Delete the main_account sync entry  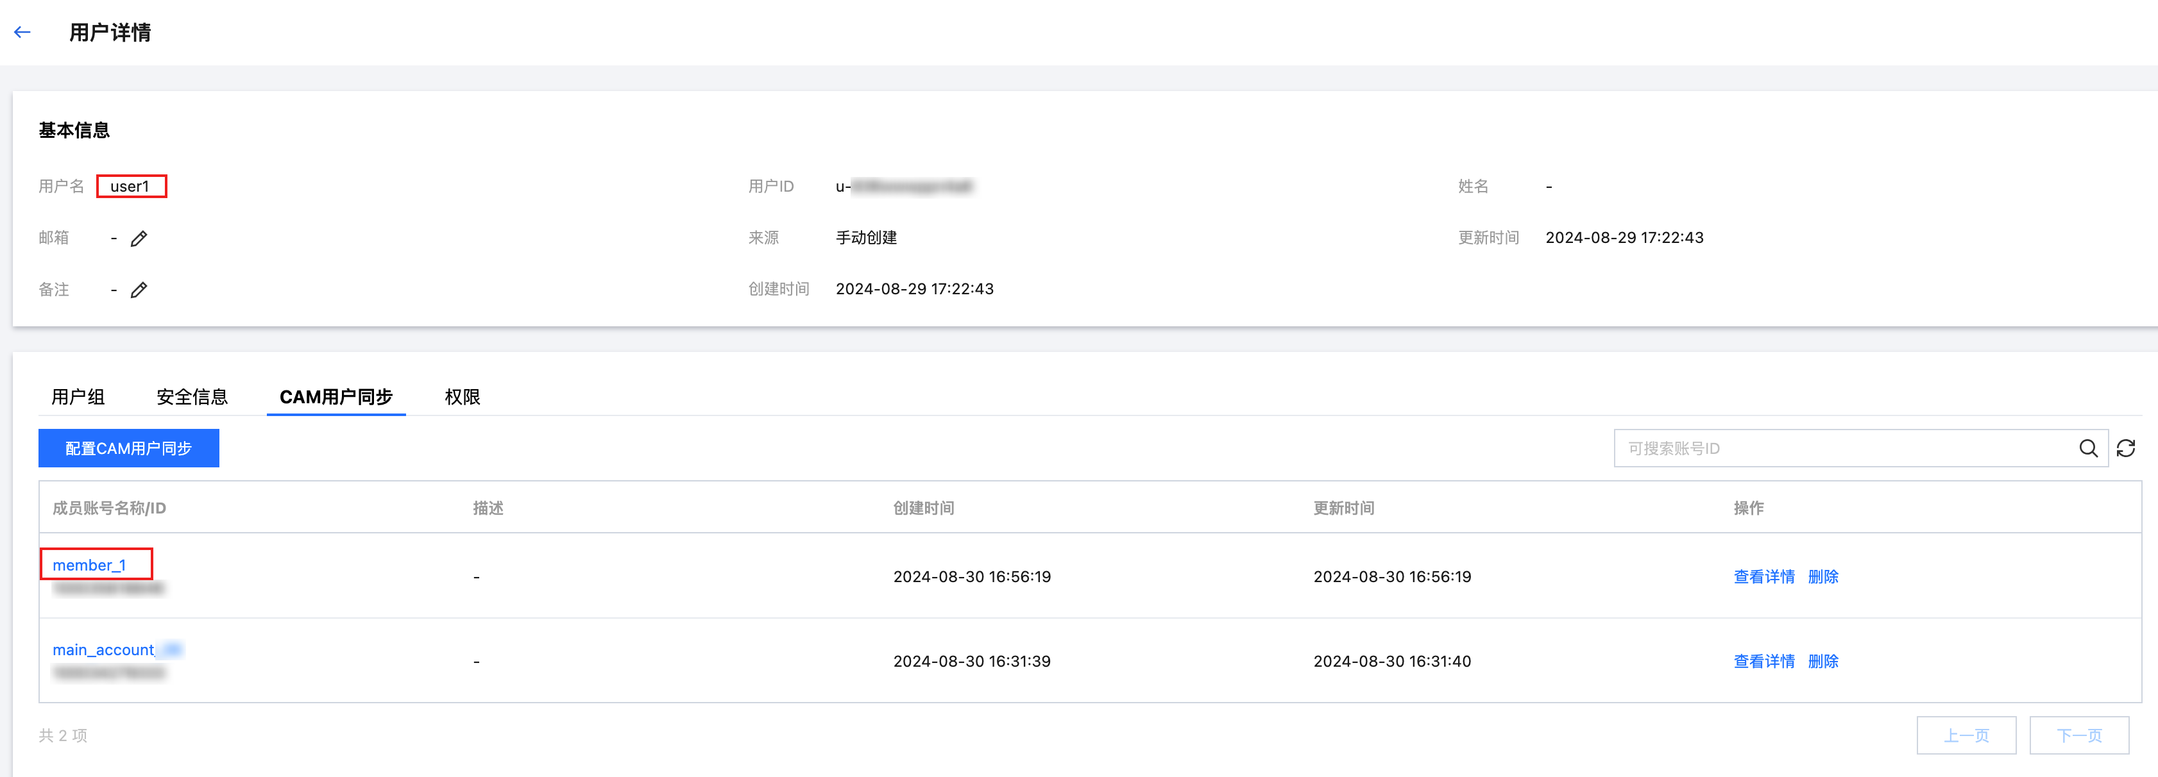[1823, 662]
